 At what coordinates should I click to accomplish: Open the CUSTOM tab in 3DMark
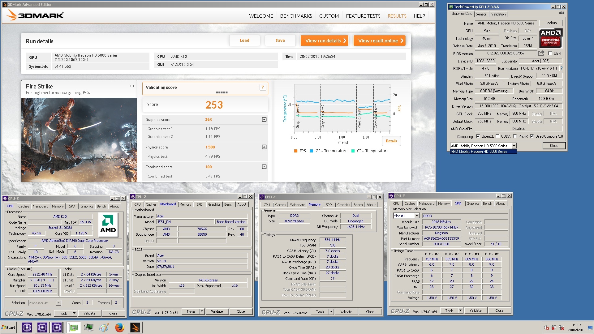(329, 16)
